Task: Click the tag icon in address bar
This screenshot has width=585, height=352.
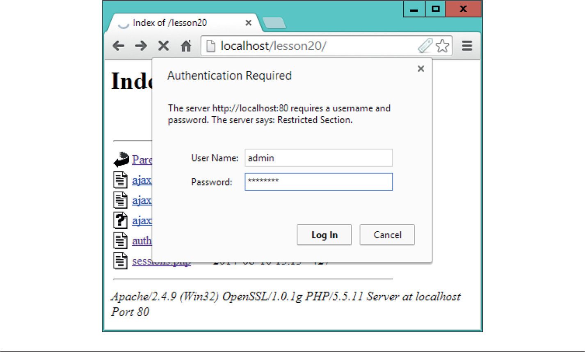Action: (x=425, y=46)
